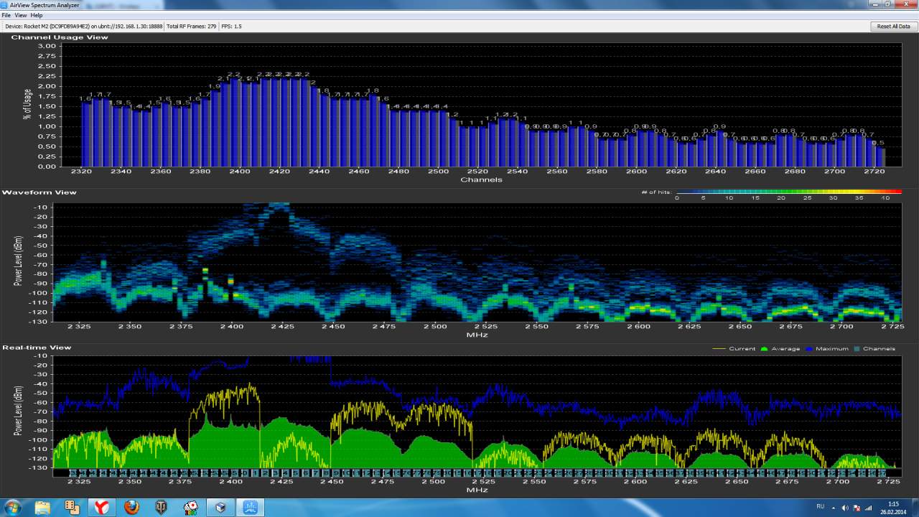Click the Windows Start orb
Viewport: 919px width, 517px height.
[13, 508]
